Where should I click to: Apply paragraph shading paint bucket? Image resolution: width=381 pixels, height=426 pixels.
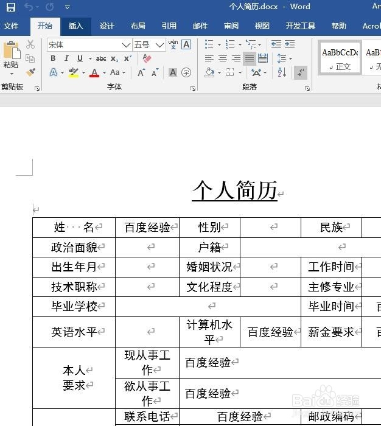point(209,72)
